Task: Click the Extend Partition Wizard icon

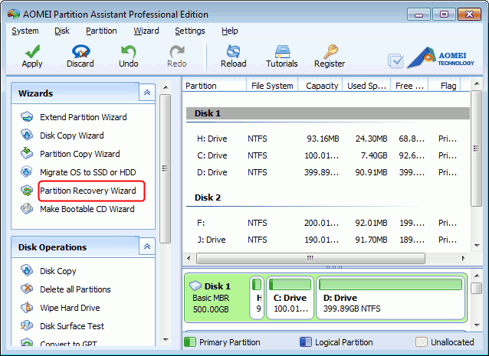Action: [x=27, y=117]
